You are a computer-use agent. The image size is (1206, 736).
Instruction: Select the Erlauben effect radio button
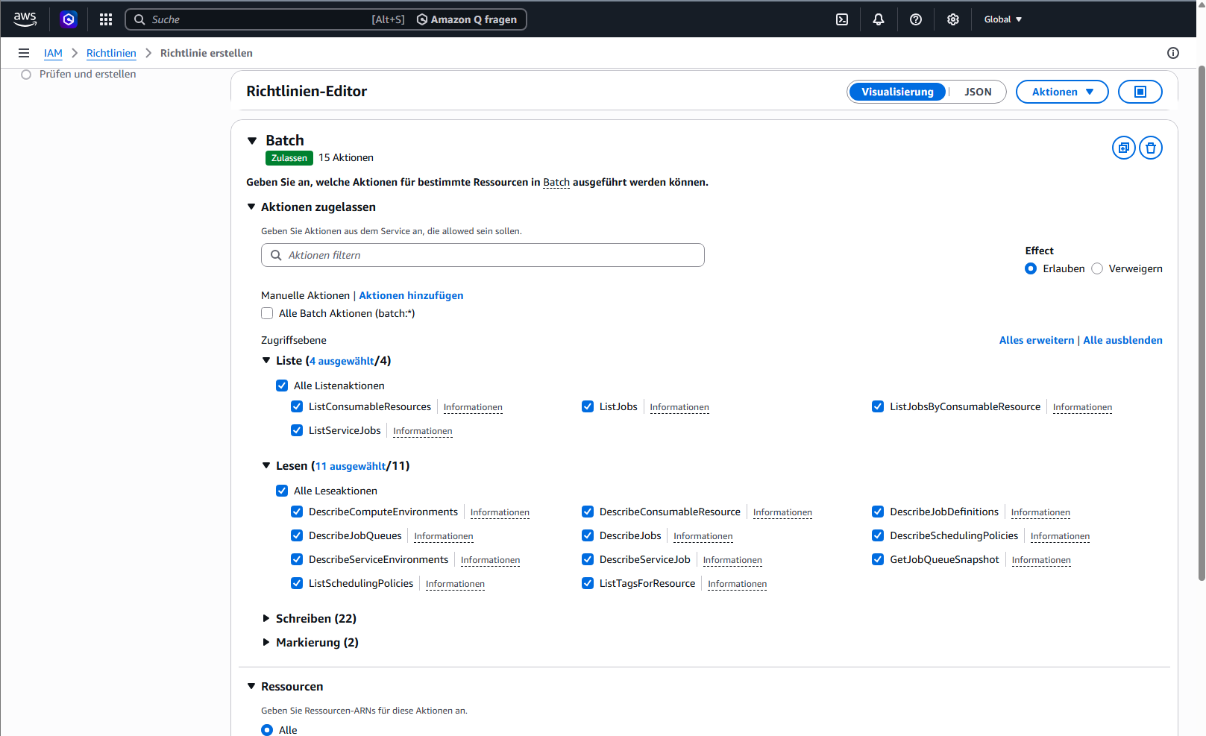coord(1031,268)
